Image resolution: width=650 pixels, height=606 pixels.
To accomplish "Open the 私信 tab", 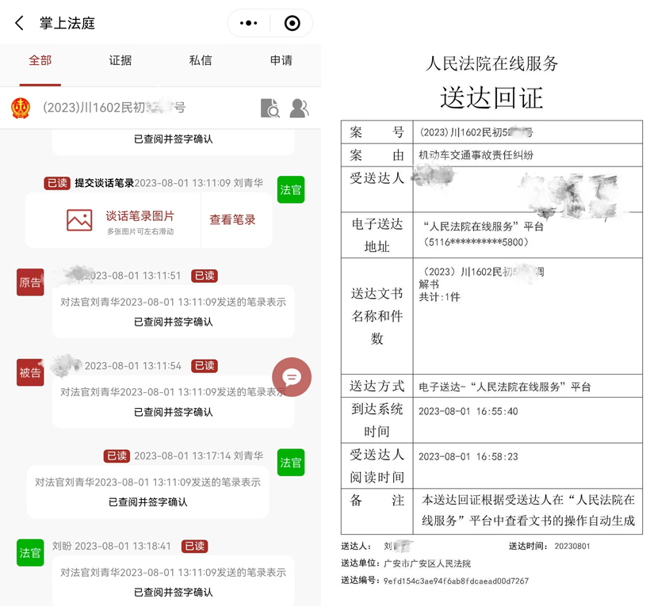I will click(x=201, y=61).
